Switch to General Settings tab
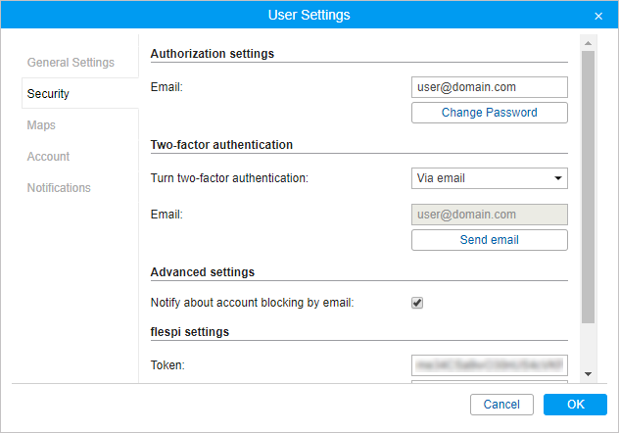Viewport: 619px width, 433px height. coord(71,63)
